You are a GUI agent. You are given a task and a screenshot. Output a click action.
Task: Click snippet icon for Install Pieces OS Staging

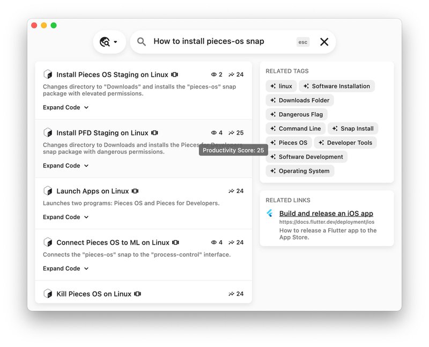[x=48, y=74]
